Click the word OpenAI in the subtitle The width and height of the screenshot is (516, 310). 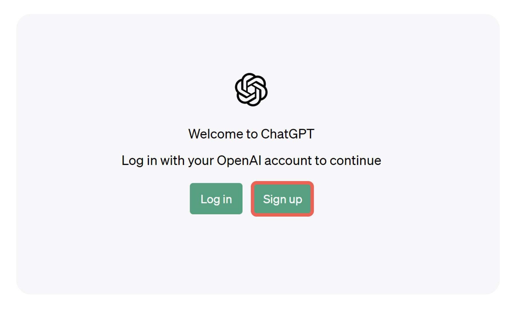click(x=239, y=160)
